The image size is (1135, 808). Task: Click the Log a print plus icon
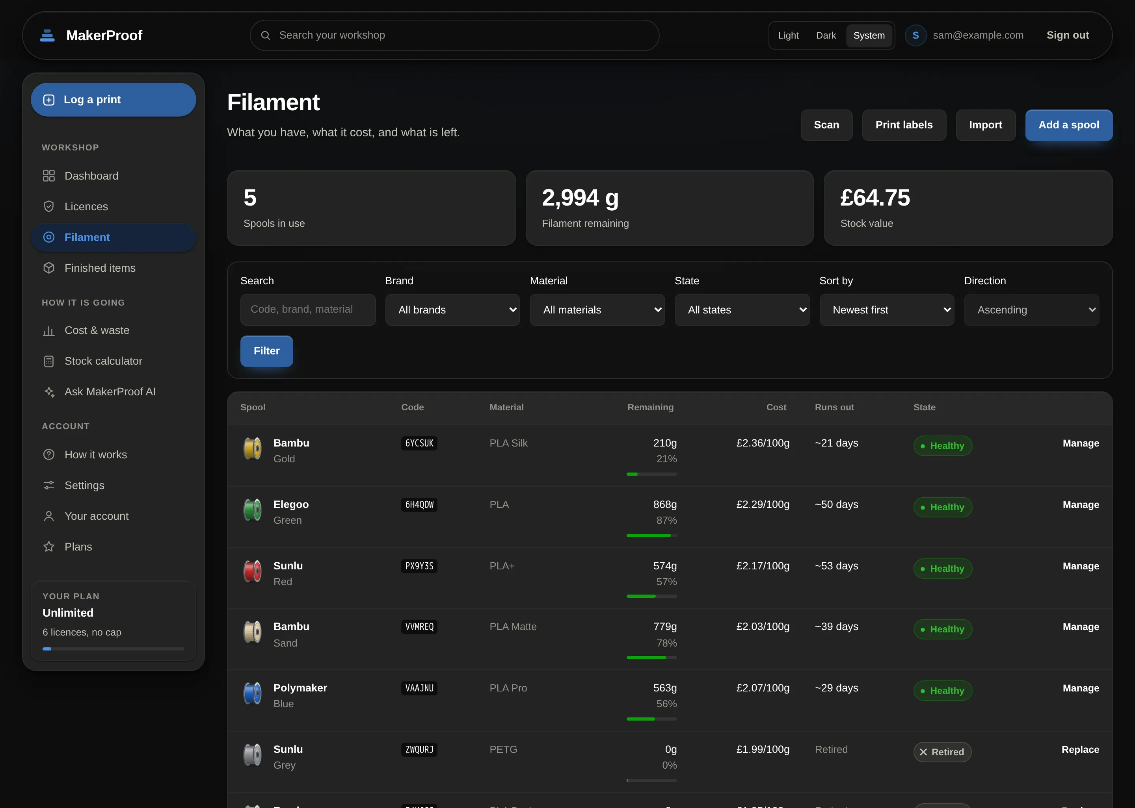pos(49,100)
